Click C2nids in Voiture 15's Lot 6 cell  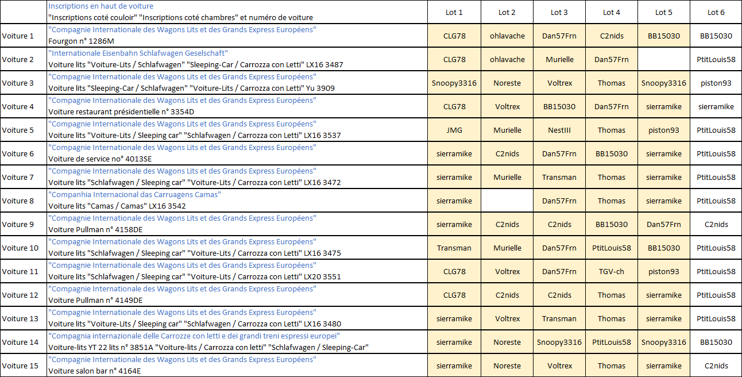click(716, 366)
